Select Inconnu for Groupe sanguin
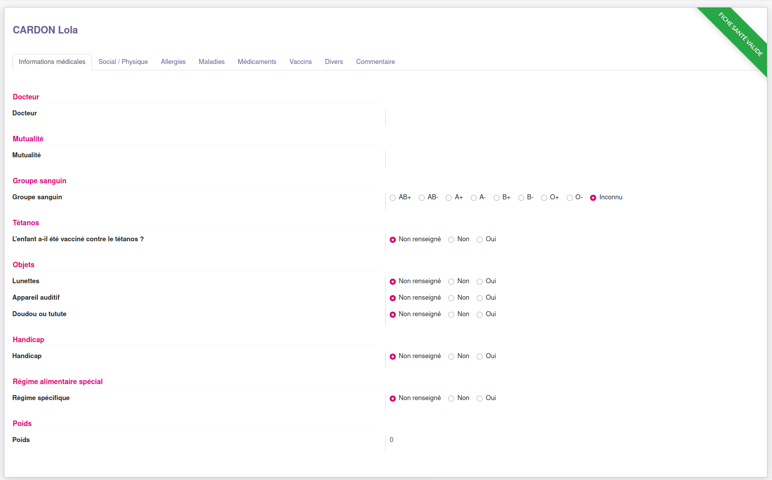This screenshot has height=480, width=772. [593, 198]
